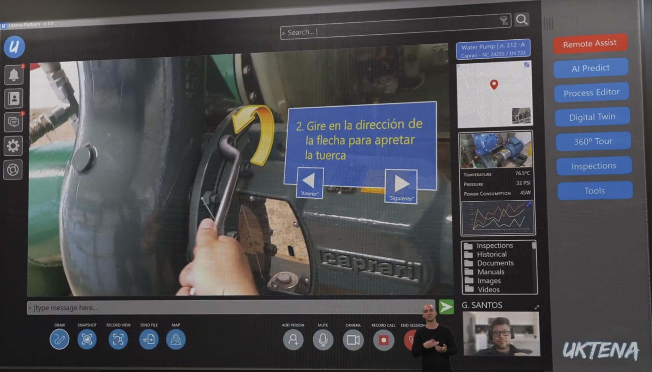Viewport: 652px width, 372px height.
Task: Open the Documents folder
Action: tap(489, 263)
